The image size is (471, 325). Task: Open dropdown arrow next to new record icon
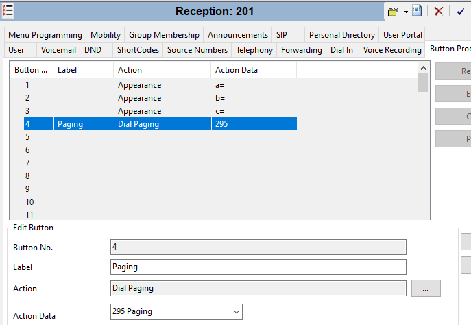coord(406,12)
